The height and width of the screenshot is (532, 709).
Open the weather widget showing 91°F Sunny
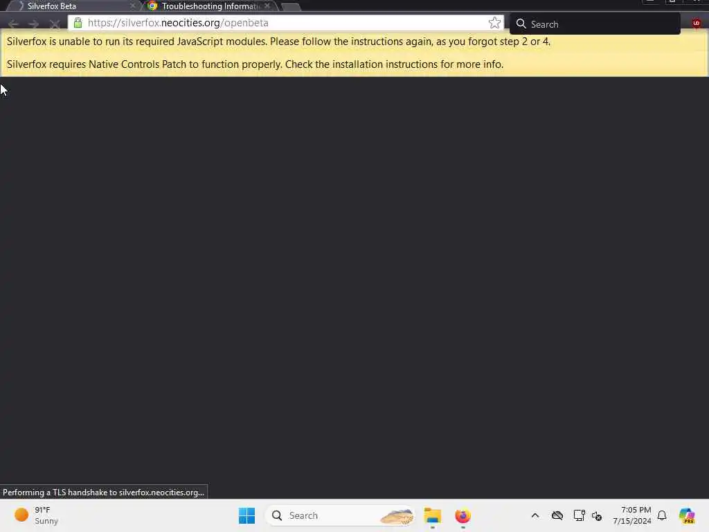tap(36, 515)
